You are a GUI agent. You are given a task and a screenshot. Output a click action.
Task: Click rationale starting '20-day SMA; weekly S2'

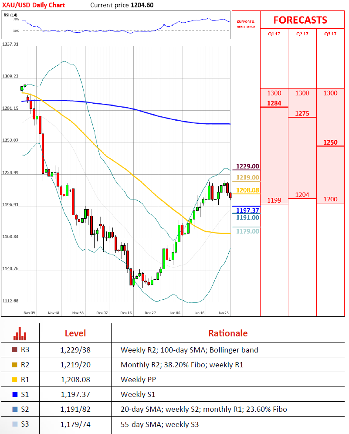[204, 409]
